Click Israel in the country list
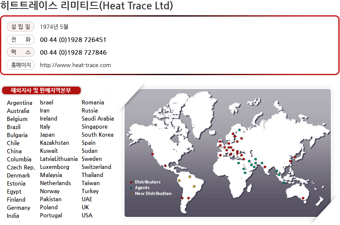340x225 pixels. point(47,102)
